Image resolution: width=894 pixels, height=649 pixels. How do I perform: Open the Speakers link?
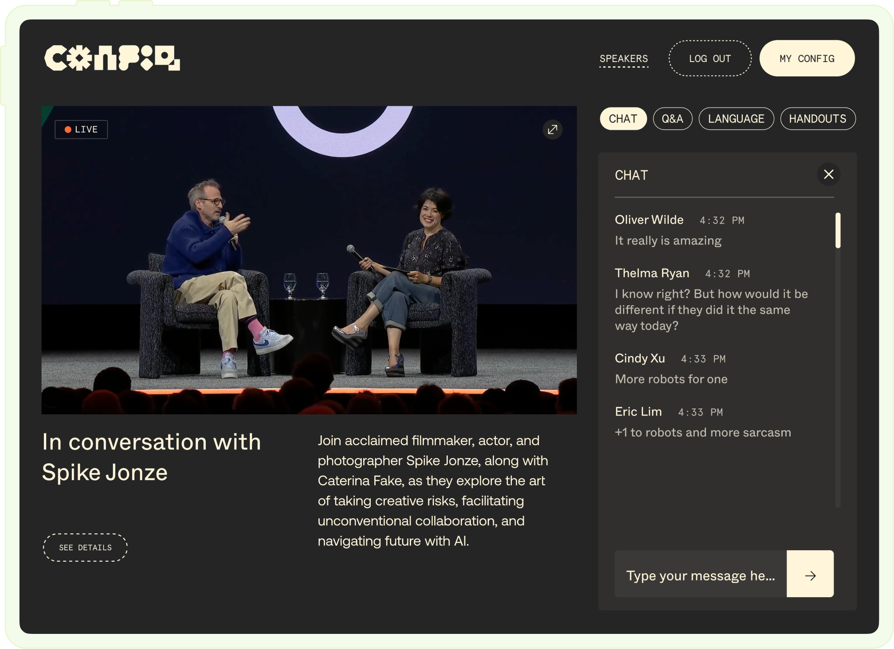click(623, 59)
